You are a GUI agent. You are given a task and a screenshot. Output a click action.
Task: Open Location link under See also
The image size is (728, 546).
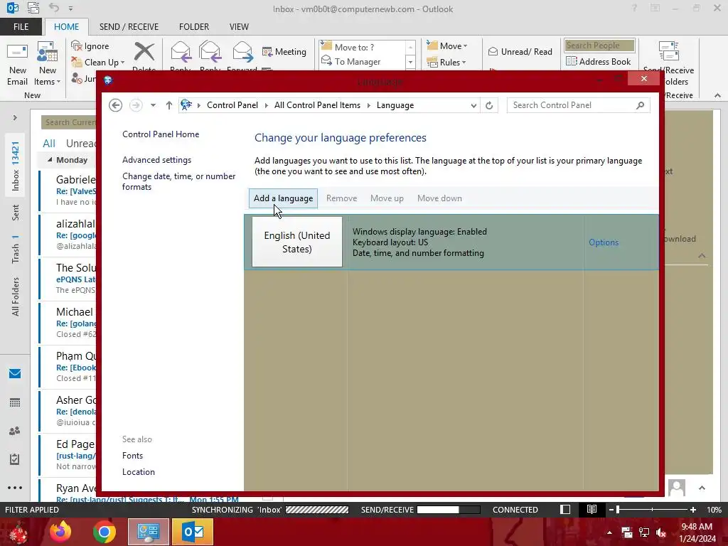(x=139, y=472)
